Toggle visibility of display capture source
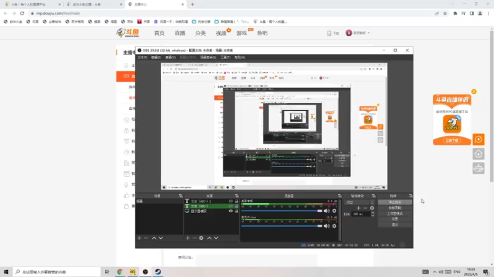 230,211
